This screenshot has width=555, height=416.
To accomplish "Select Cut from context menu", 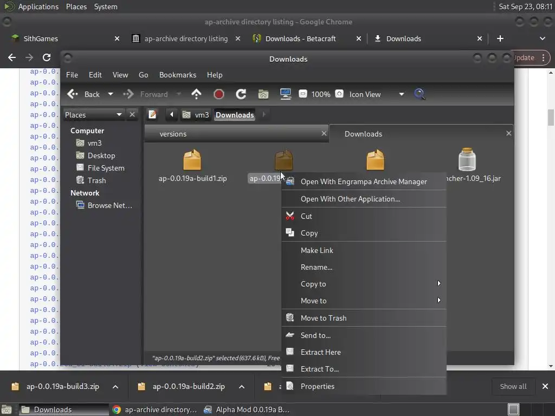I will click(x=364, y=216).
